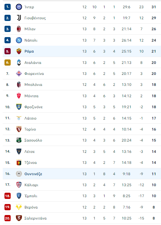Image resolution: width=161 pixels, height=225 pixels.
Task: Click the Σαλερνιτάνα team name
Action: click(35, 218)
